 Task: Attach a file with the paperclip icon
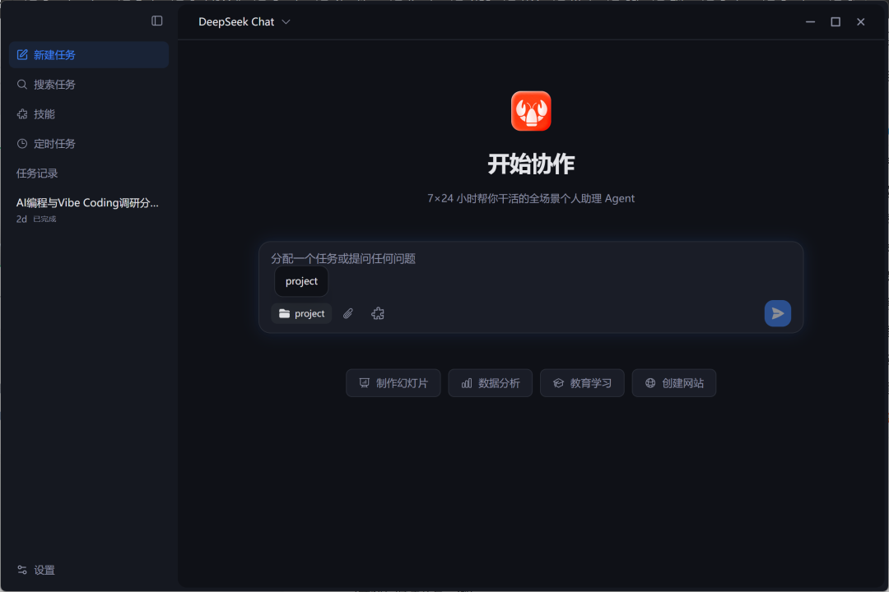348,313
